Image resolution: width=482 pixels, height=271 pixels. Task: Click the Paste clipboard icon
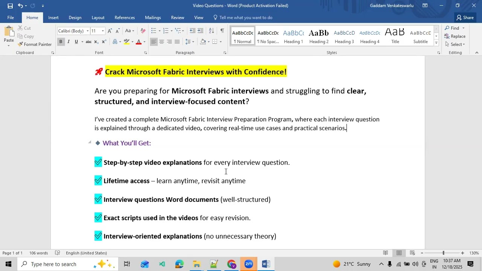9,32
